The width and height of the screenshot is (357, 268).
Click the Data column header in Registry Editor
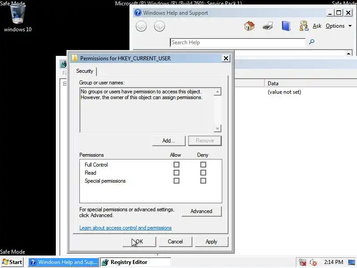pyautogui.click(x=311, y=84)
